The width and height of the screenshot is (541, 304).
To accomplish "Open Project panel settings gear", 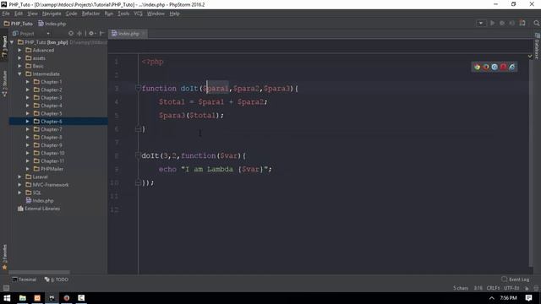I will 91,34.
